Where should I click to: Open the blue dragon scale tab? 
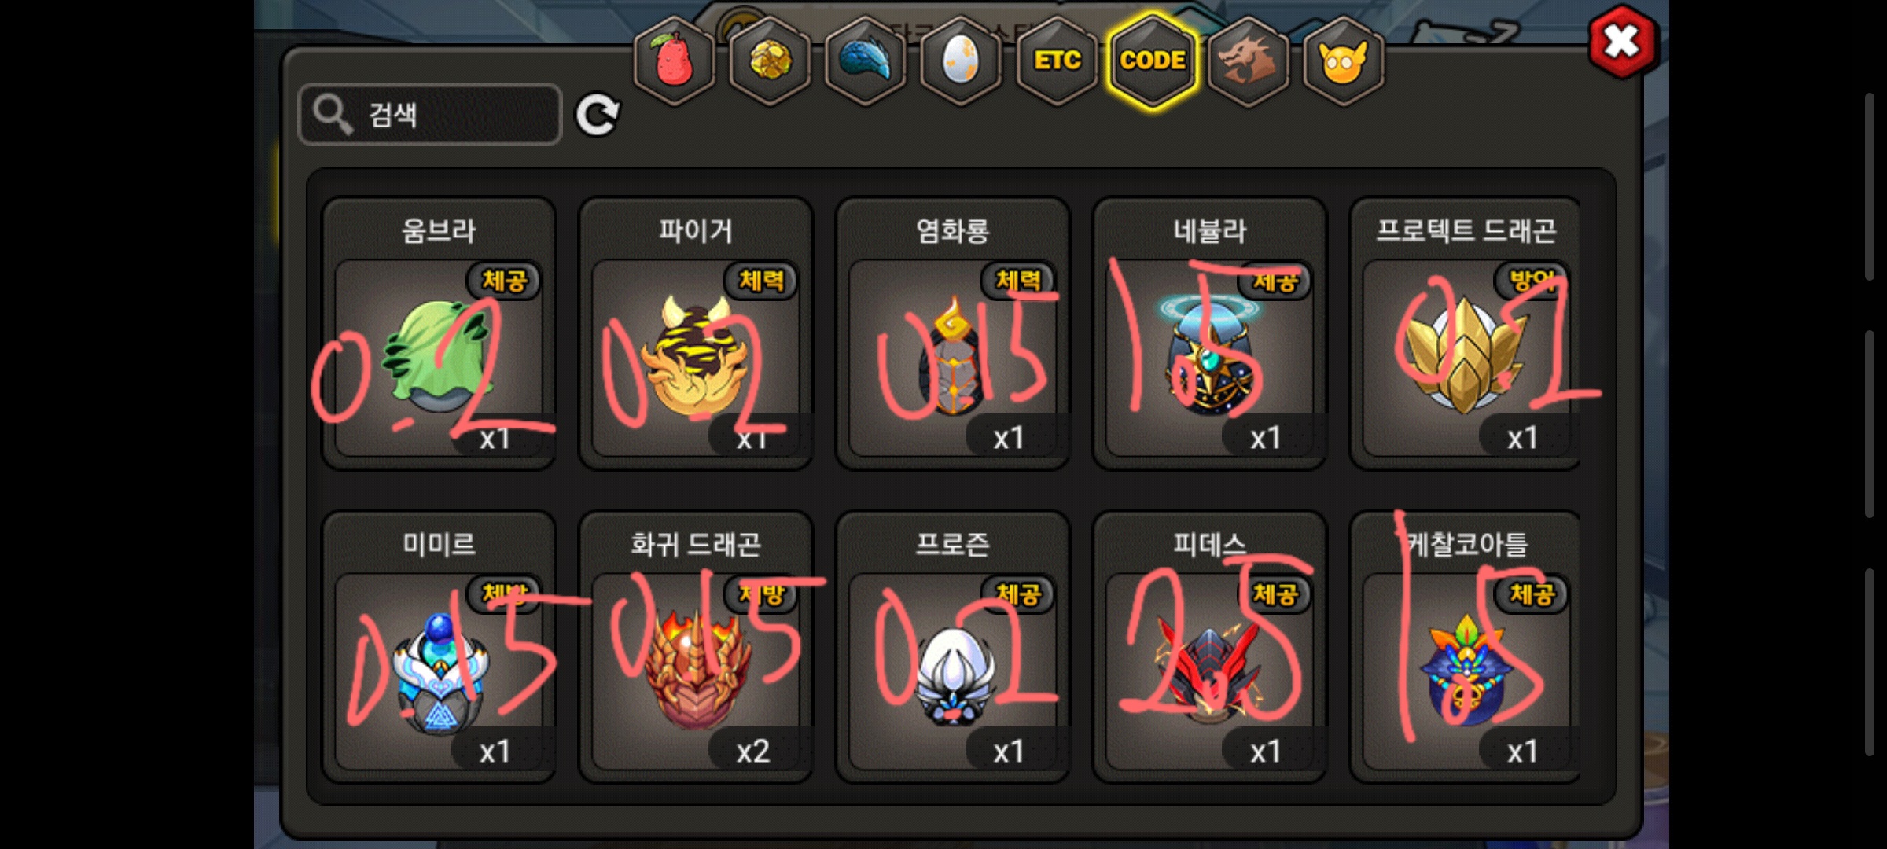click(x=865, y=61)
